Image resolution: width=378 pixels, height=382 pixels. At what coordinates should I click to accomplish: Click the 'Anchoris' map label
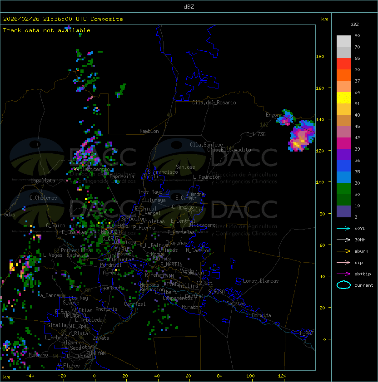(106, 309)
